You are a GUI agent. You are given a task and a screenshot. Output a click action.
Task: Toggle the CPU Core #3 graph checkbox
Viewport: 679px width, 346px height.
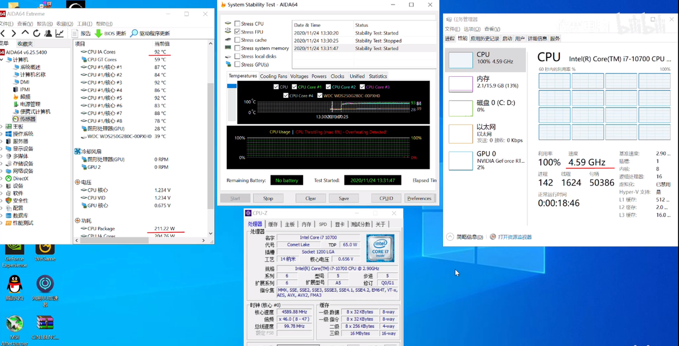point(362,87)
